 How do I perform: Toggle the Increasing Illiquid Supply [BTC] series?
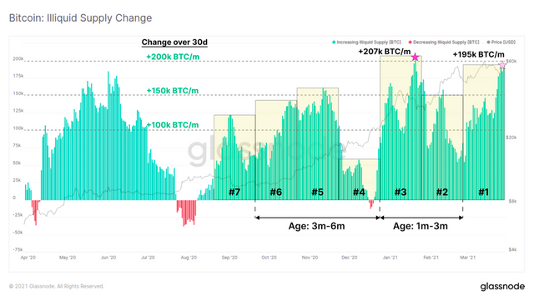coord(366,43)
